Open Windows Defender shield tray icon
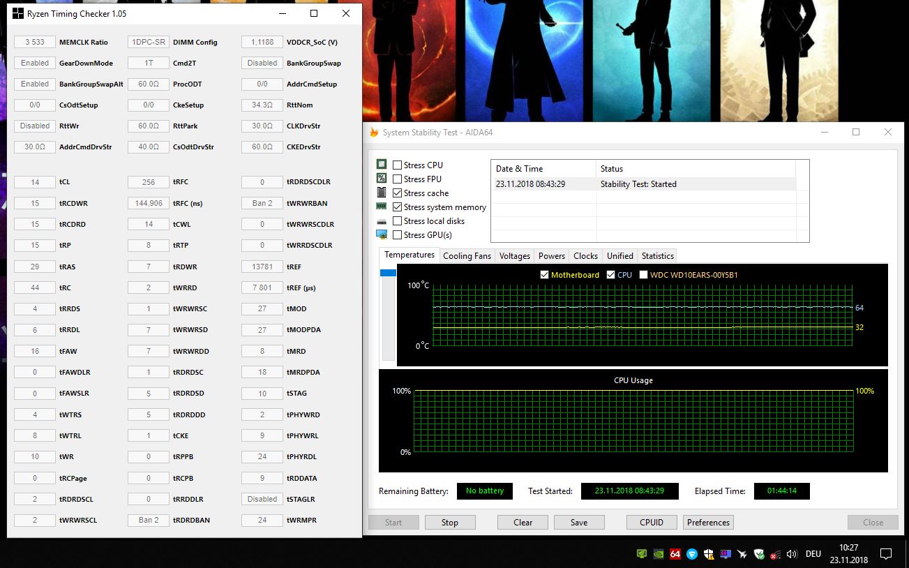Image resolution: width=909 pixels, height=568 pixels. pyautogui.click(x=709, y=554)
